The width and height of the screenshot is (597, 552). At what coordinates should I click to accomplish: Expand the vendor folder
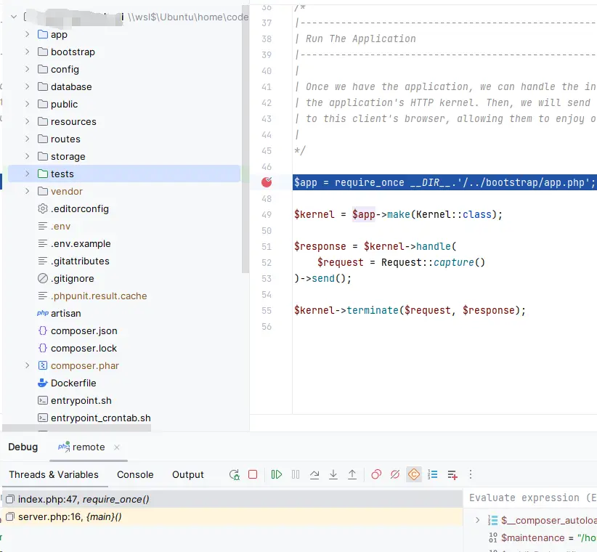[x=28, y=192]
